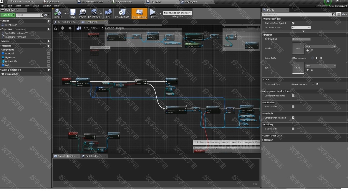Add element to Active Buffs map
Image resolution: width=348 pixels, height=195 pixels.
pos(316,58)
